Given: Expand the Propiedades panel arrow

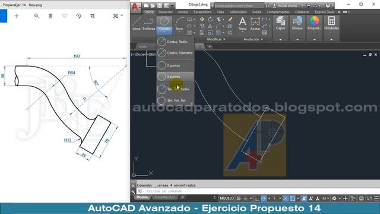Looking at the screenshot, I should coord(314,40).
